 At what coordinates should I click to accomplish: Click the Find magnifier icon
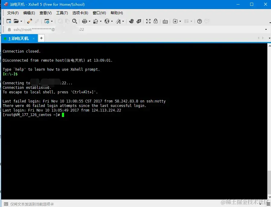click(75, 21)
